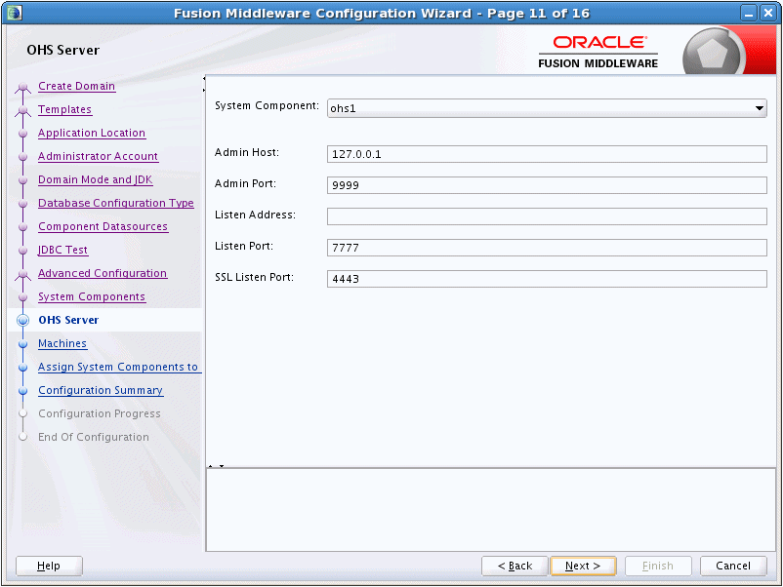This screenshot has width=783, height=587.
Task: Go back with the Back button
Action: pyautogui.click(x=515, y=567)
